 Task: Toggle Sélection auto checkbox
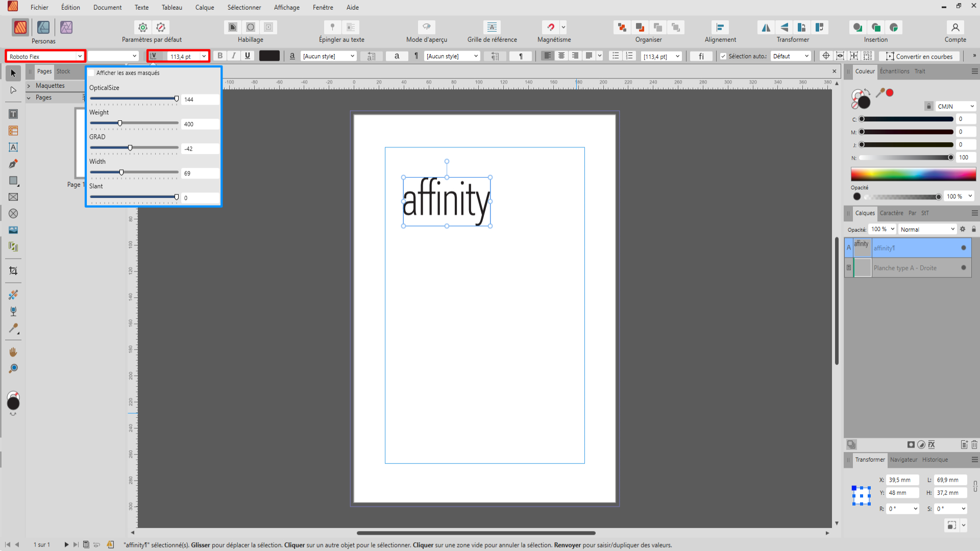[723, 57]
